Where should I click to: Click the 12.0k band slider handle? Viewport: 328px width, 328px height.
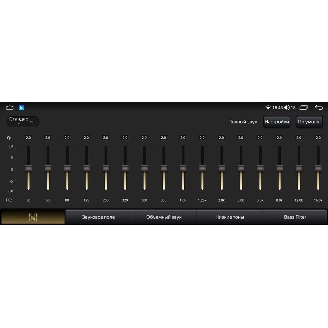(299, 168)
